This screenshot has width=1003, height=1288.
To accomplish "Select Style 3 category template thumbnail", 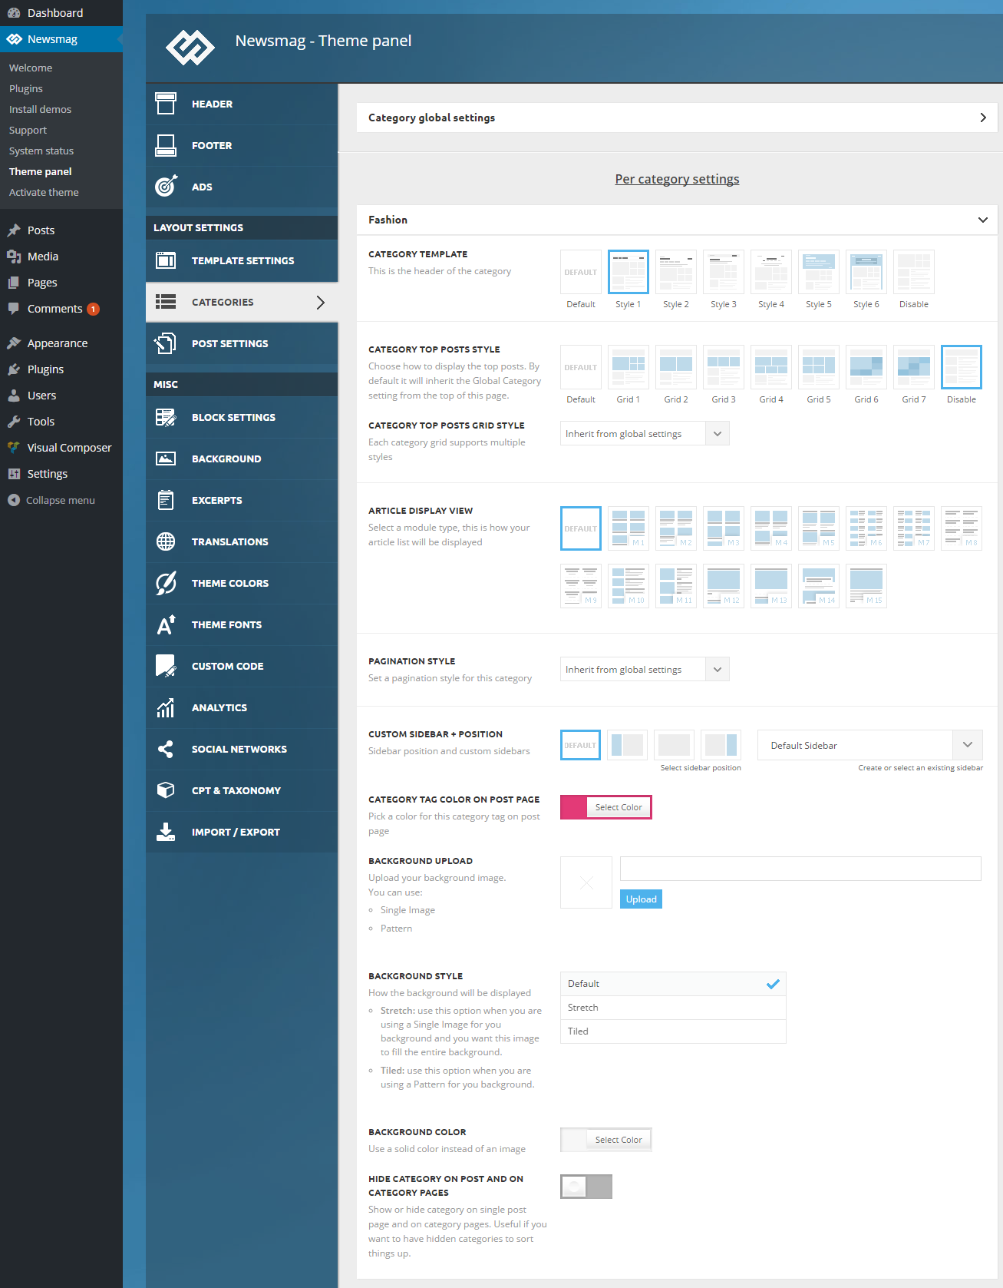I will click(724, 272).
